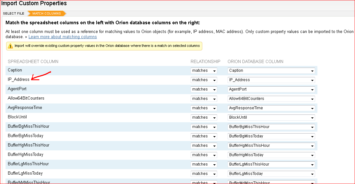Open Orion database column dropdown for BufferHgMissThisHour

[271, 146]
